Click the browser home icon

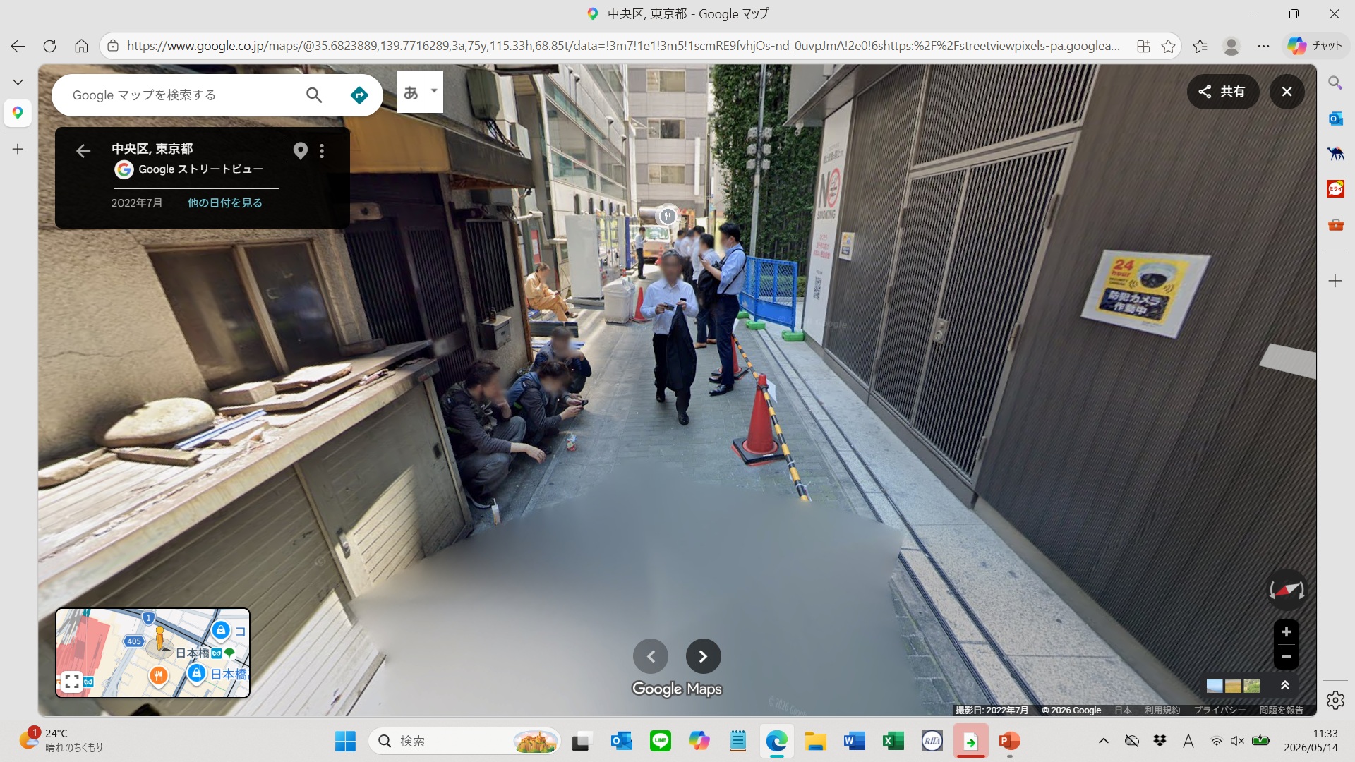tap(81, 46)
